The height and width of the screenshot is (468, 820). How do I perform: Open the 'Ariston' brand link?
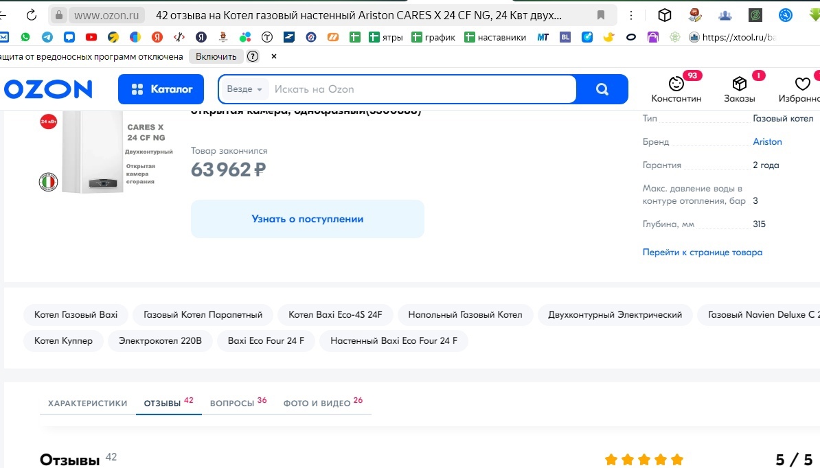[767, 141]
